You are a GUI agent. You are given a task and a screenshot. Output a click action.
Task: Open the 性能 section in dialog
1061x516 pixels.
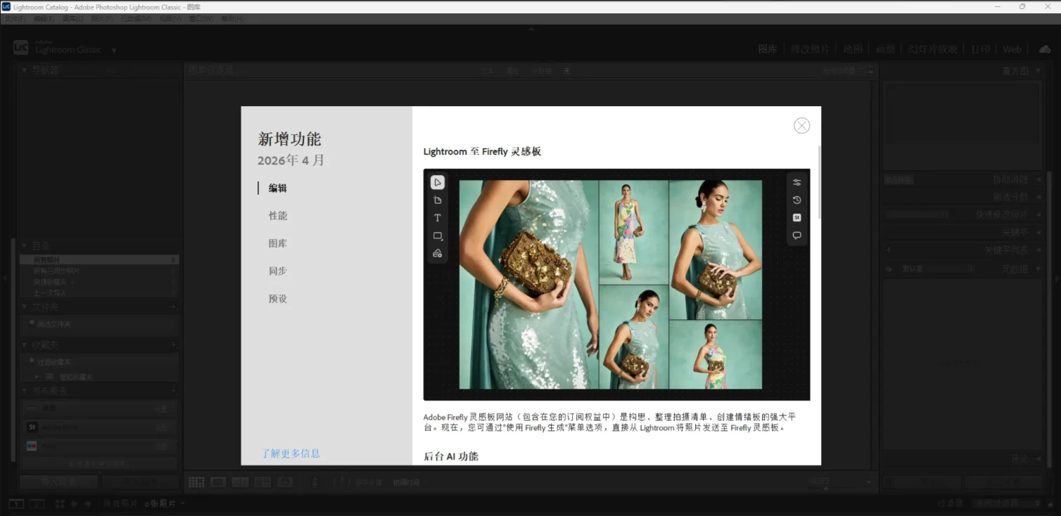(x=278, y=216)
